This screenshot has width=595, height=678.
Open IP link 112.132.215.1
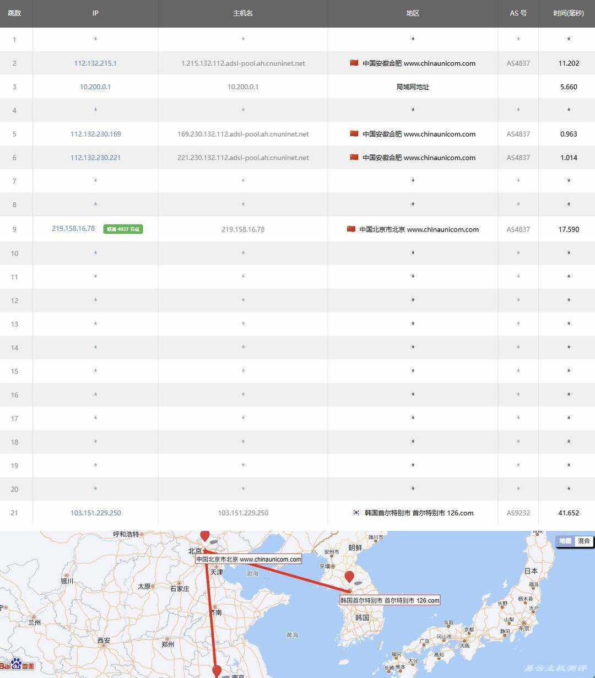[95, 63]
